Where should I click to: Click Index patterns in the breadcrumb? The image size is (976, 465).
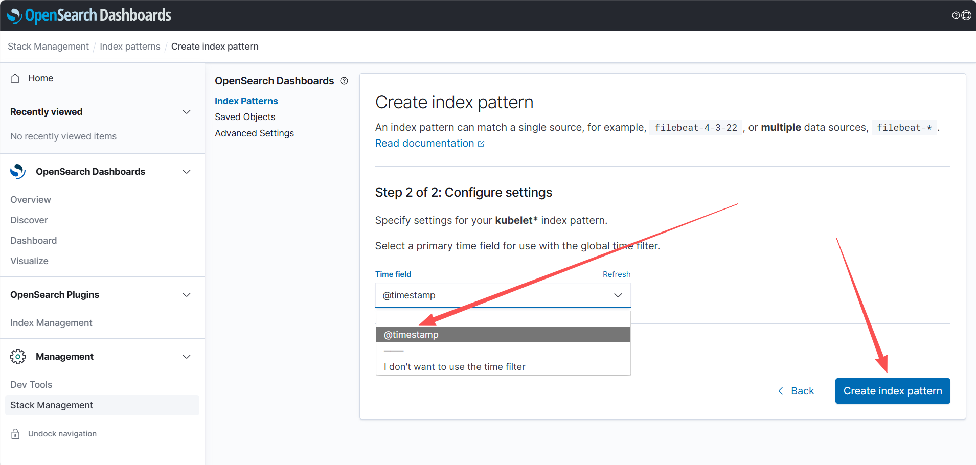click(130, 46)
